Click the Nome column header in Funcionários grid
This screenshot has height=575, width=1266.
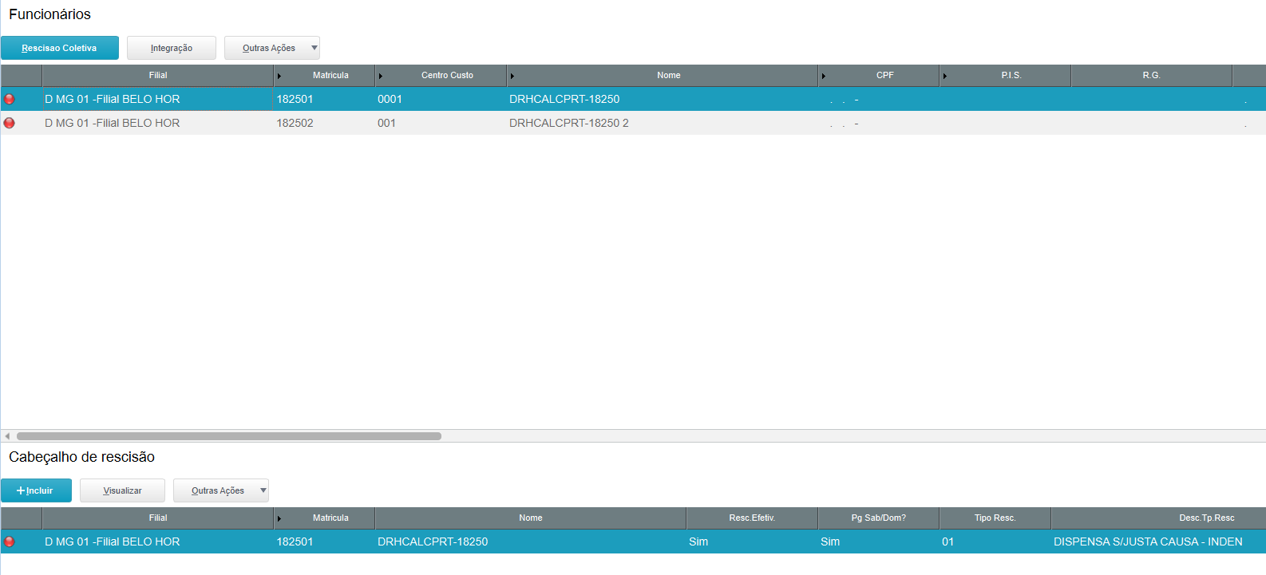pos(663,75)
